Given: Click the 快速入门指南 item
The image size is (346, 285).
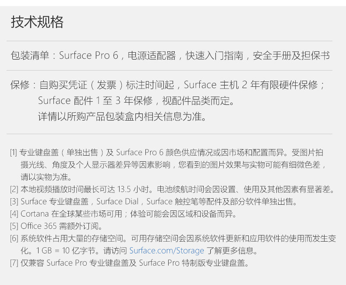Looking at the screenshot, I should pos(212,56).
